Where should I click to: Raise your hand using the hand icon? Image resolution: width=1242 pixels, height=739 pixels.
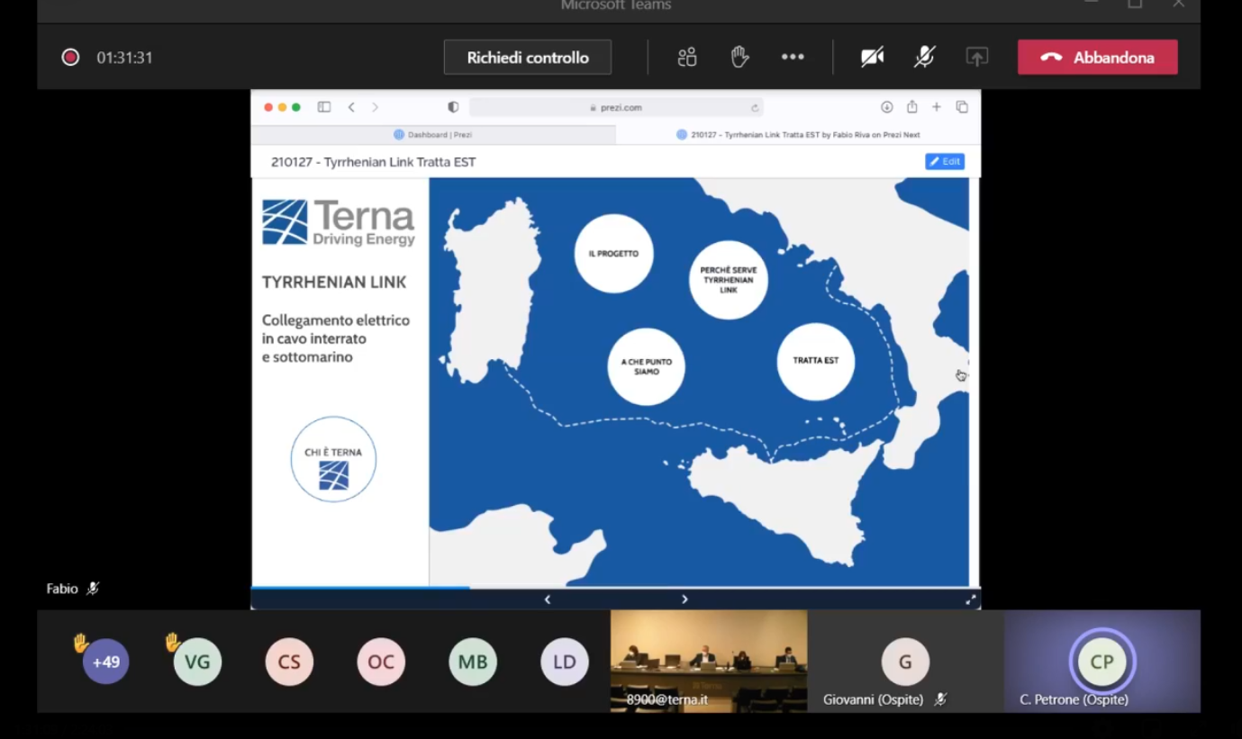(739, 58)
